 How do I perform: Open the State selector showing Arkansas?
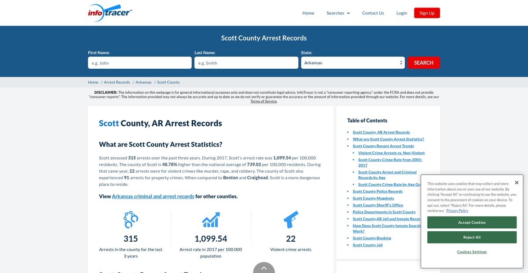(352, 63)
